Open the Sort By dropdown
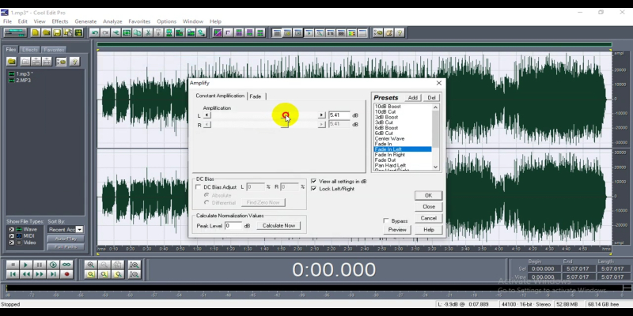 click(x=80, y=229)
